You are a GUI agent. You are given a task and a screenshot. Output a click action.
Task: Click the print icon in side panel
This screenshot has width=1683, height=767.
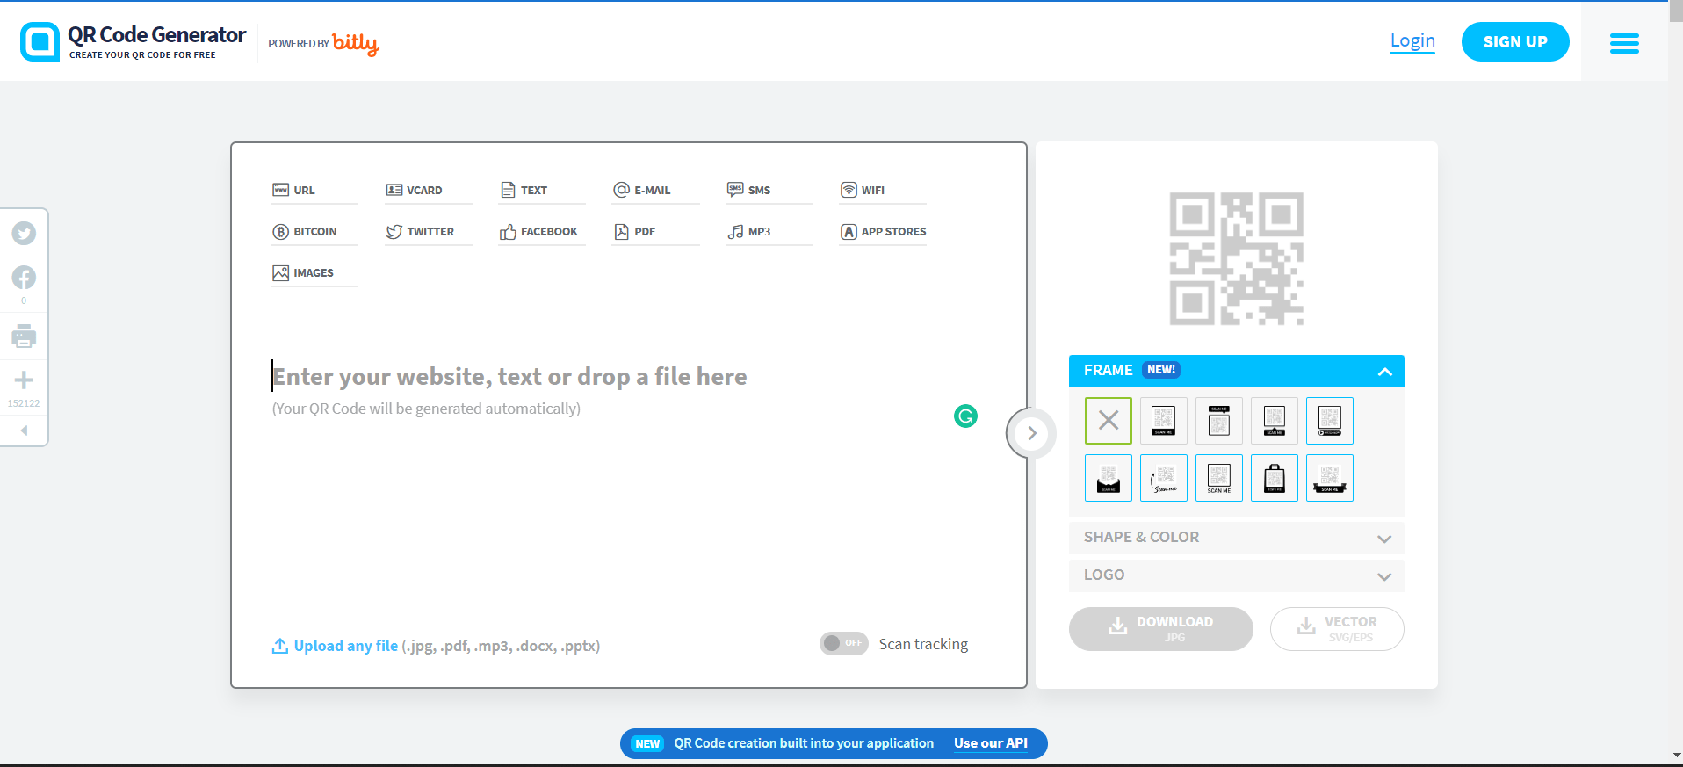(x=24, y=336)
